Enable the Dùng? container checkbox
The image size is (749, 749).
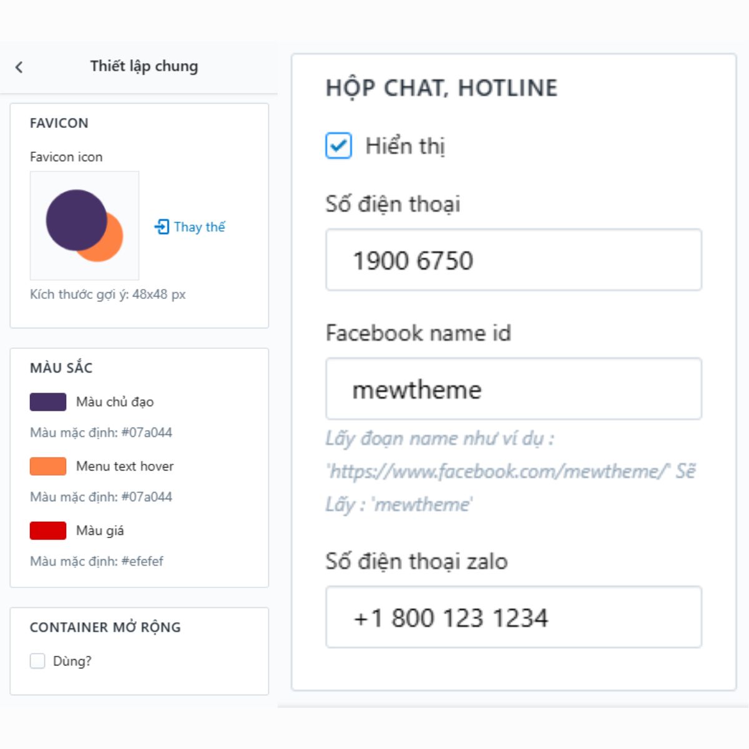point(37,661)
